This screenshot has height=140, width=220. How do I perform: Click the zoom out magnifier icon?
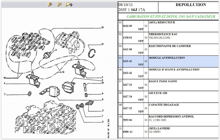pyautogui.click(x=59, y=5)
